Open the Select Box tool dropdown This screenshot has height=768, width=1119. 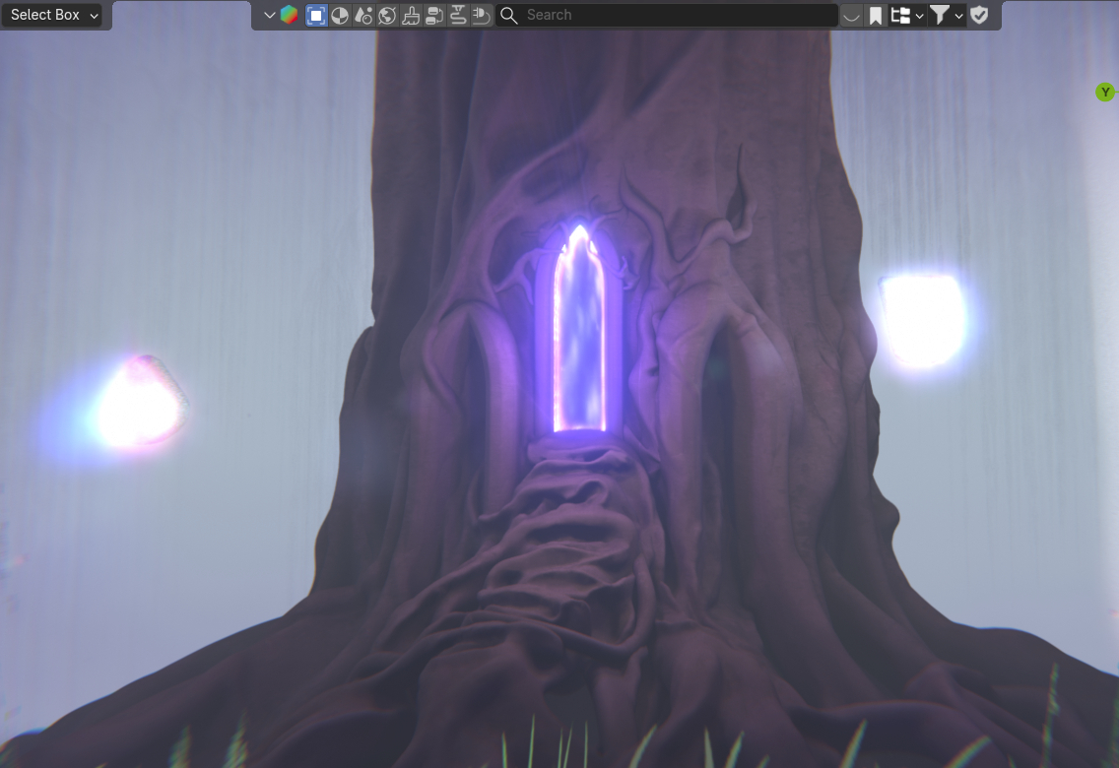(54, 15)
